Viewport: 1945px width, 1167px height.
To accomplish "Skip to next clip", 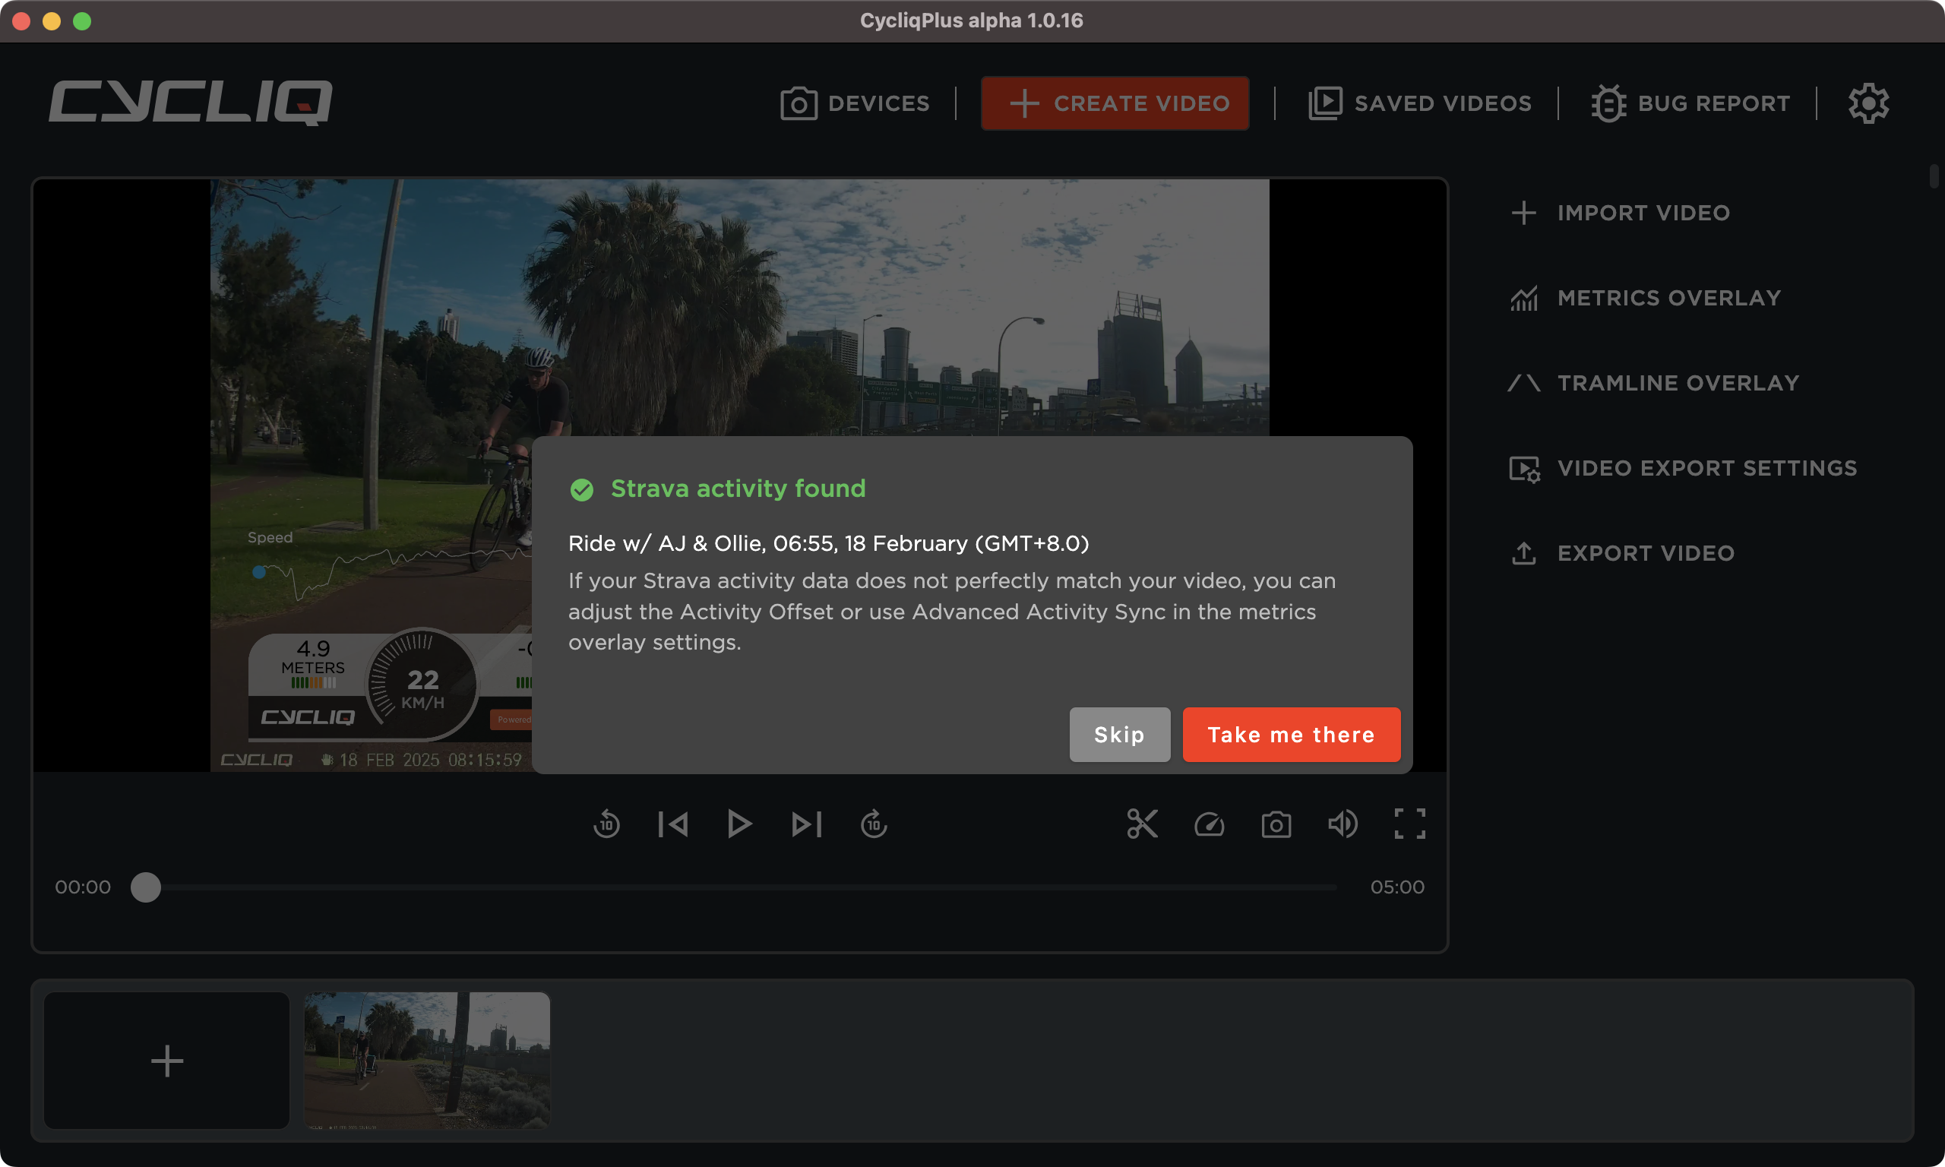I will 807,824.
